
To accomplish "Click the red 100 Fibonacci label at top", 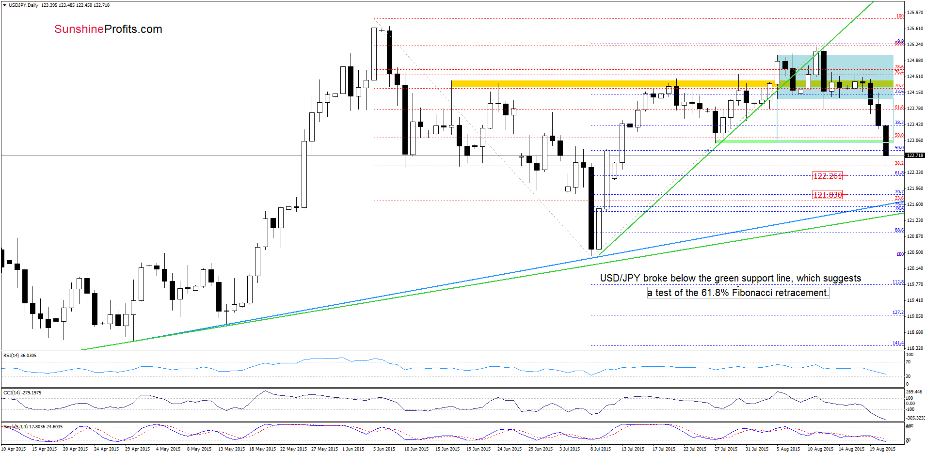I will point(900,16).
